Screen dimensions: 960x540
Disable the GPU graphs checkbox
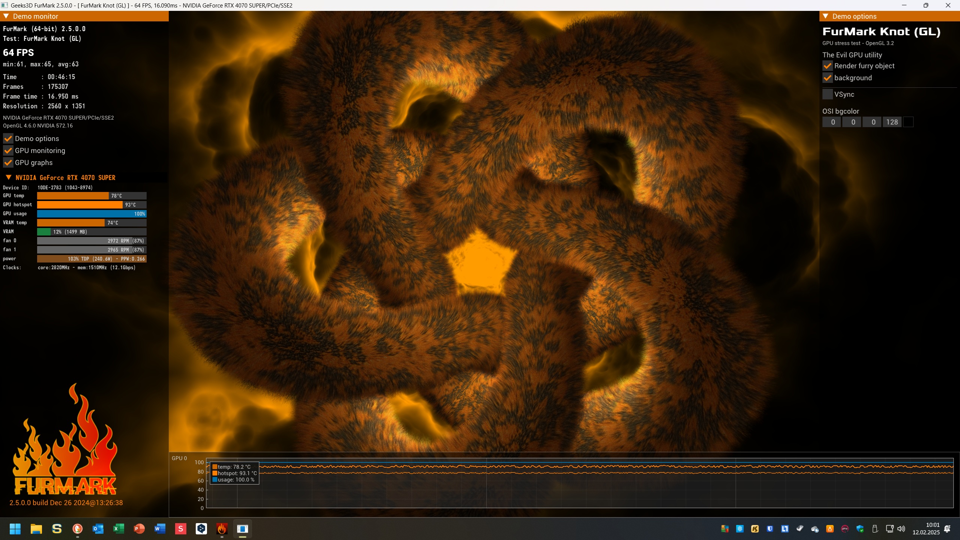tap(8, 163)
